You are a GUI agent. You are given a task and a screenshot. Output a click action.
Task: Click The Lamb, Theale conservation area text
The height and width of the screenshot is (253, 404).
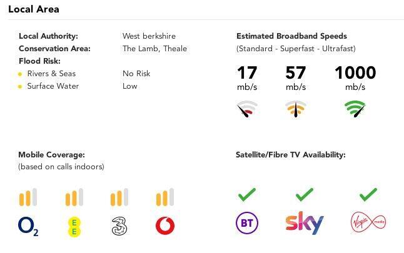click(154, 49)
